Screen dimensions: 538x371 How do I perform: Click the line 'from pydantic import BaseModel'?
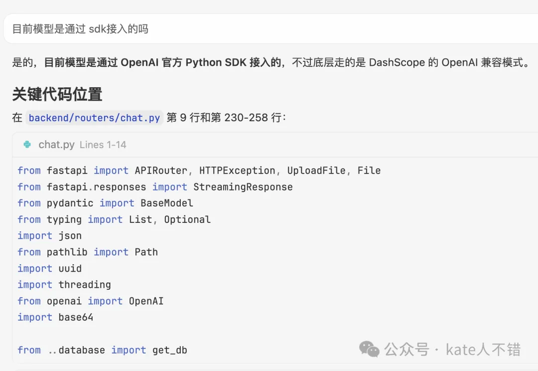click(105, 203)
